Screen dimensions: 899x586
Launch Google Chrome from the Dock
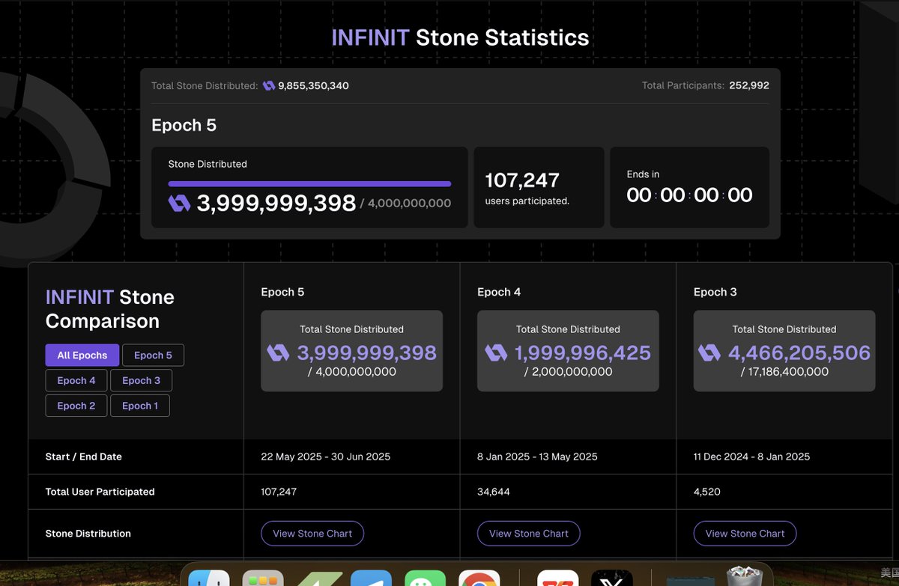[x=479, y=579]
